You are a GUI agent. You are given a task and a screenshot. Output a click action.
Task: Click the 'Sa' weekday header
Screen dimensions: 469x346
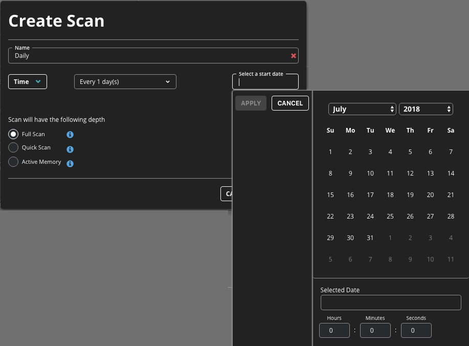(451, 131)
